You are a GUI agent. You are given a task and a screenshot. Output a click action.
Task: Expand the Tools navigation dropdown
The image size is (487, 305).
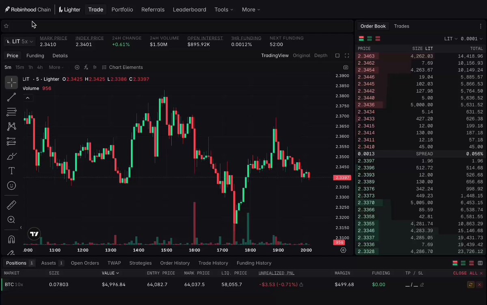(224, 10)
